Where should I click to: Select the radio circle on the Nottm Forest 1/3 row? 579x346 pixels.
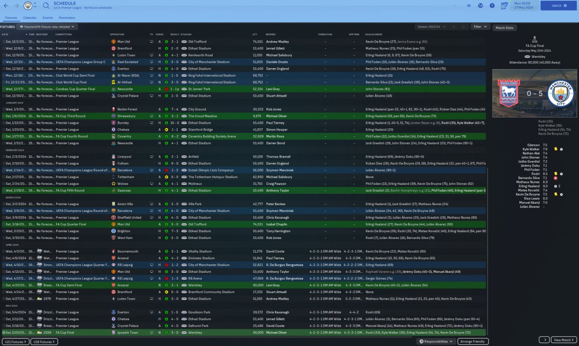click(x=4, y=109)
